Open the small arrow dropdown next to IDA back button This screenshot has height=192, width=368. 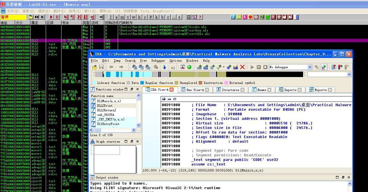[x=116, y=67]
